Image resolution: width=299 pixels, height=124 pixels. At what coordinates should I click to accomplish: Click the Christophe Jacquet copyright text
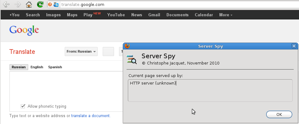(x=181, y=63)
